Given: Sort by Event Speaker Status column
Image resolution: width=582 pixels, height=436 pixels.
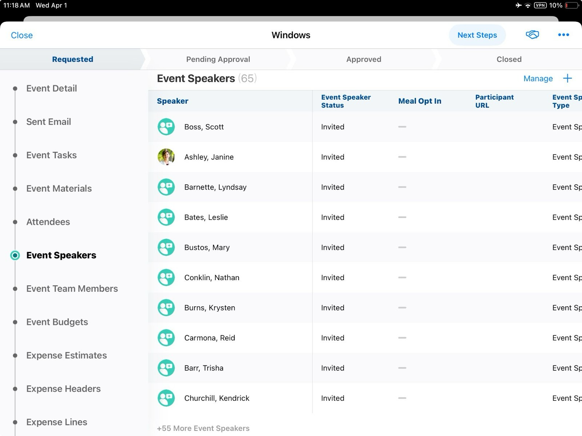Looking at the screenshot, I should point(346,101).
